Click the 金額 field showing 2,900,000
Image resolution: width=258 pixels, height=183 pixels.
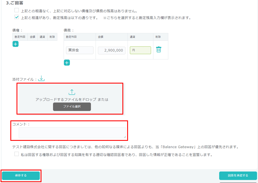click(111, 50)
